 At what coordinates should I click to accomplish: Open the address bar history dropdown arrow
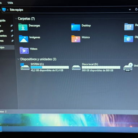[x=130, y=9]
